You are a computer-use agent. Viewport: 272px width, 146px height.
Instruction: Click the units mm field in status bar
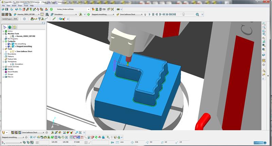[122, 142]
